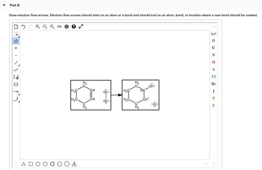The height and width of the screenshot is (170, 262).
Task: Click the zoom in magnifier icon
Action: 37,26
